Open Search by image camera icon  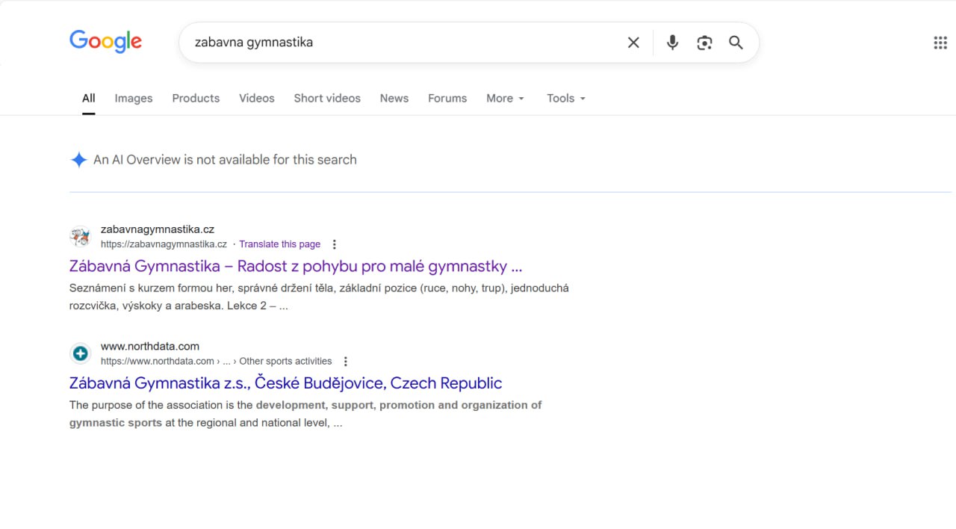tap(704, 43)
